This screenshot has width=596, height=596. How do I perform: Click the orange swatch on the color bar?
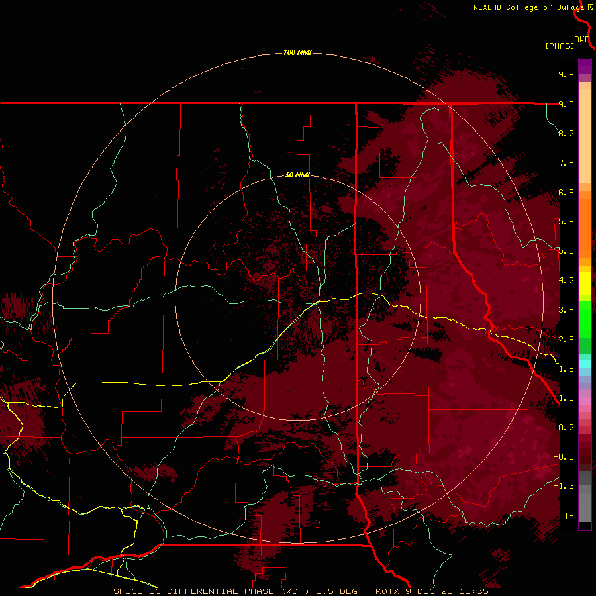[x=585, y=229]
